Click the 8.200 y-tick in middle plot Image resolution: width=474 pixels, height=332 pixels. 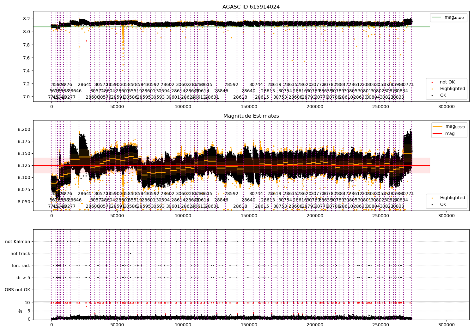pos(24,129)
